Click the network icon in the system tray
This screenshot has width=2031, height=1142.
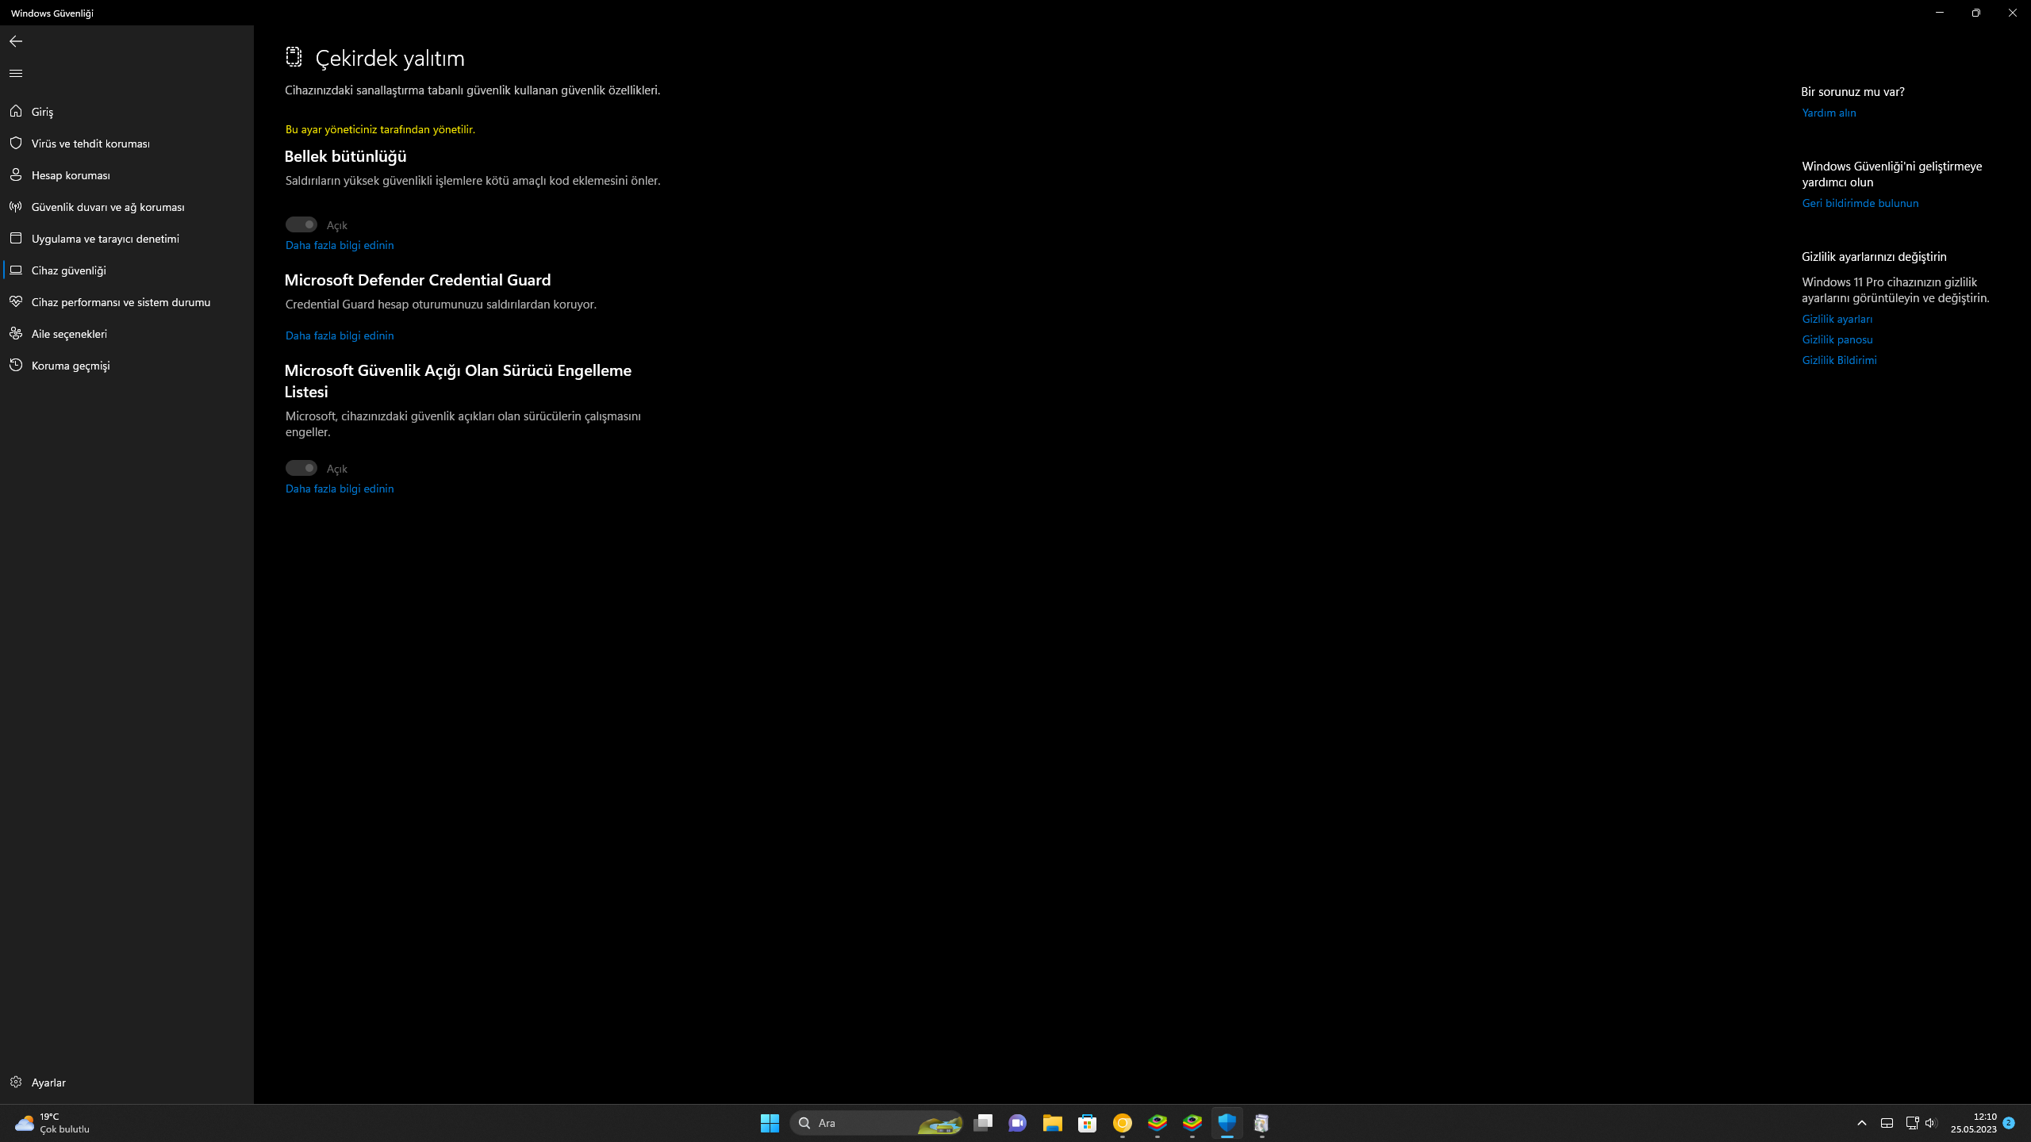point(1912,1123)
